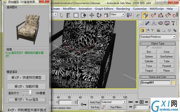Choose the Rectangular Selection Region tool
The height and width of the screenshot is (112, 180).
(76, 15)
